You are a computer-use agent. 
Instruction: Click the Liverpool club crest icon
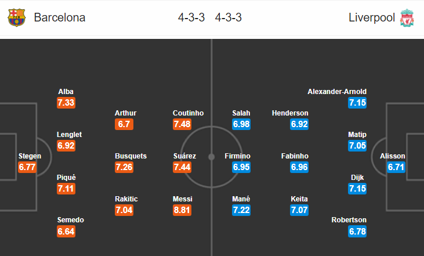click(407, 18)
